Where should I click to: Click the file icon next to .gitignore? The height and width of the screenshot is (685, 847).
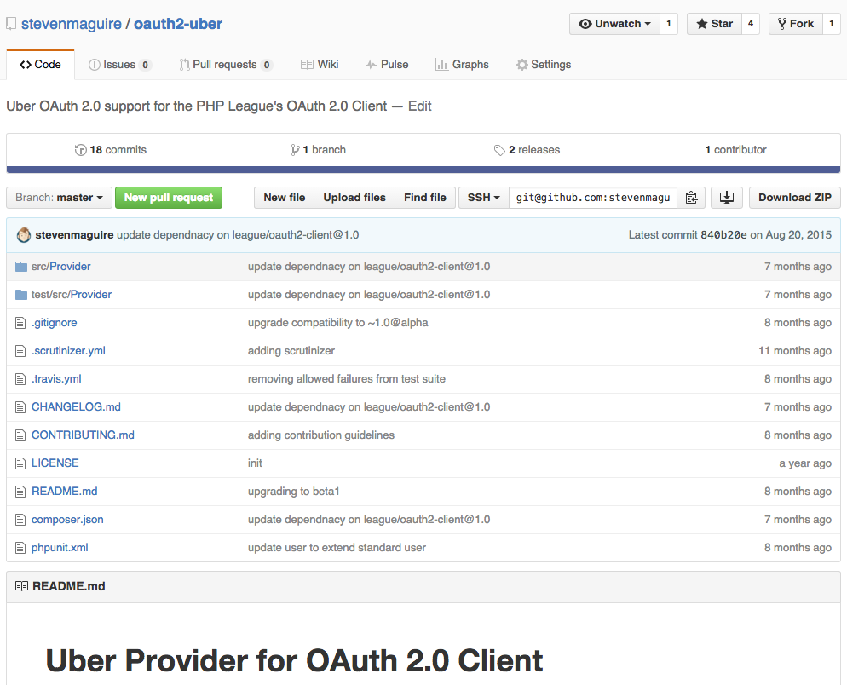(x=20, y=323)
